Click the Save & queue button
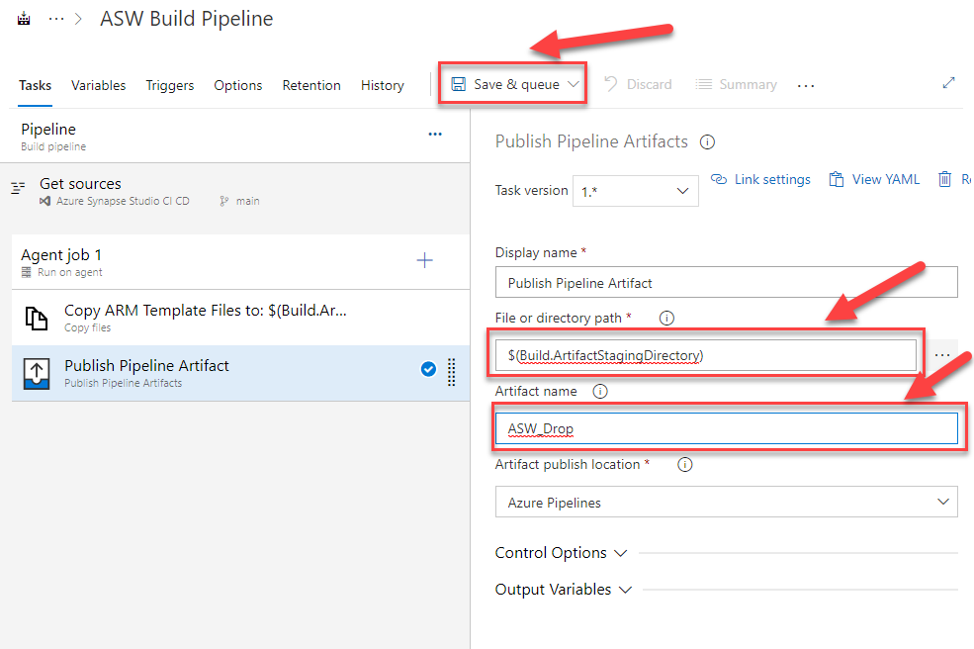974x649 pixels. click(513, 84)
